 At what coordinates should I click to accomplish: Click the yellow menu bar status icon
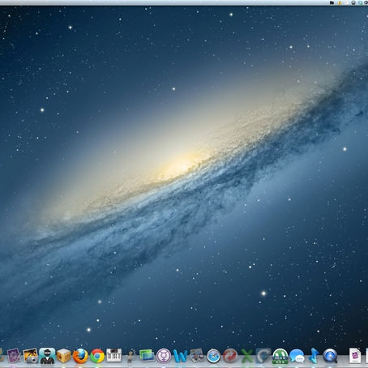[340, 2]
